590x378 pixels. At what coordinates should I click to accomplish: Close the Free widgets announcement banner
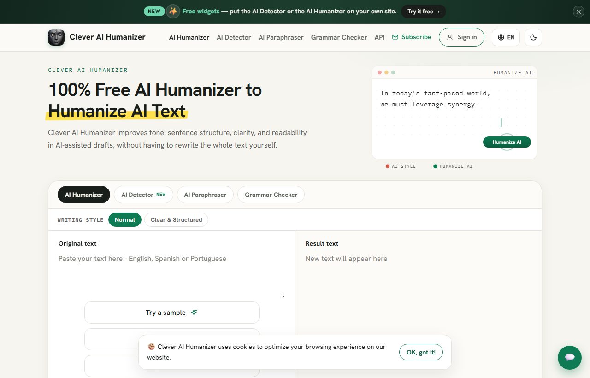pyautogui.click(x=578, y=12)
